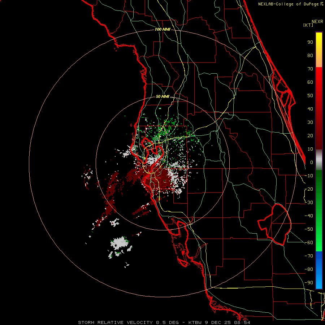
Task: Click the 0.5 DEG elevation text
Action: tap(167, 322)
